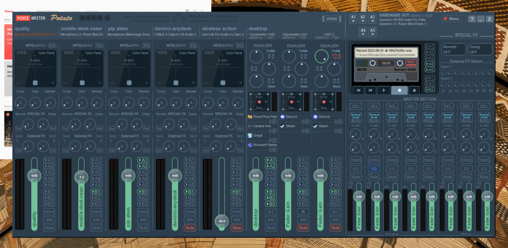
Task: Click the VOICEMEETER logo
Action: (x=30, y=18)
